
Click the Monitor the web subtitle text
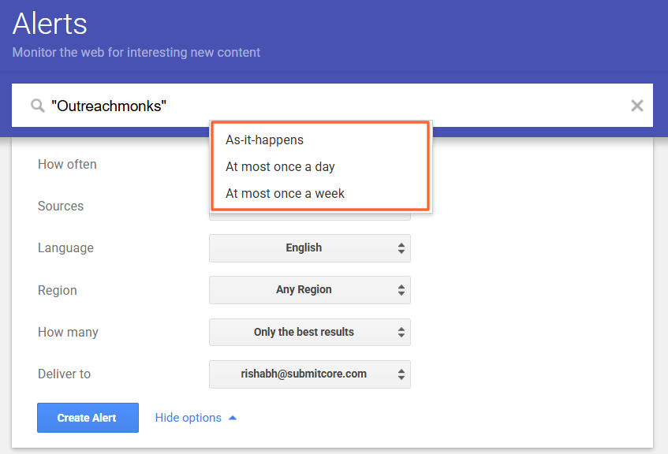click(136, 53)
